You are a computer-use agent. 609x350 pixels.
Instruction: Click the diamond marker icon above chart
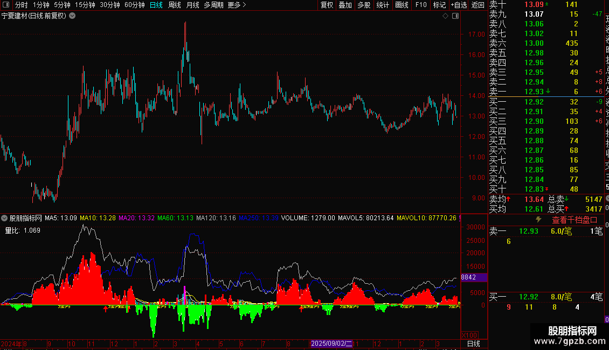click(446, 16)
